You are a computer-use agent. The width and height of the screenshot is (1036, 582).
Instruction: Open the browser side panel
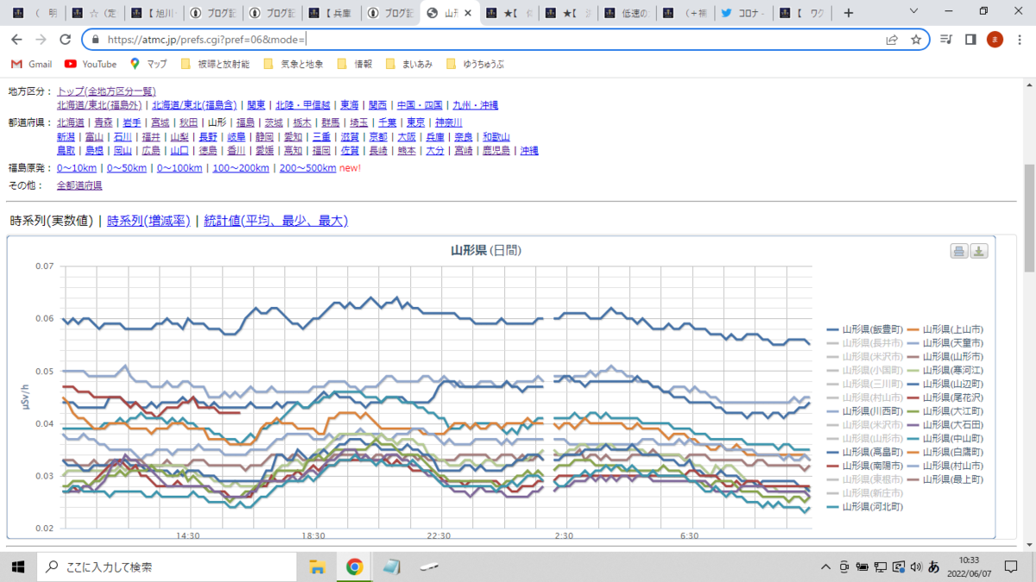(x=970, y=40)
